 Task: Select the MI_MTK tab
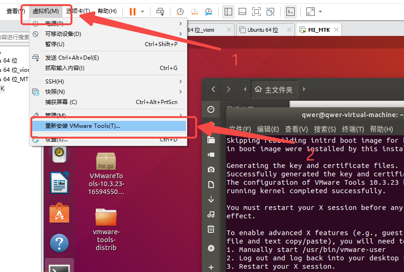pos(319,30)
